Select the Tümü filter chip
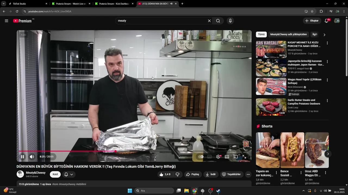Viewport: 348px width, 195px height. pyautogui.click(x=261, y=34)
